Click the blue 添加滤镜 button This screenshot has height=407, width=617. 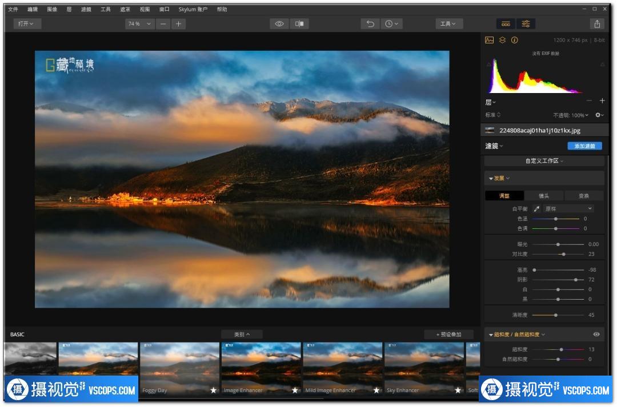click(x=584, y=146)
